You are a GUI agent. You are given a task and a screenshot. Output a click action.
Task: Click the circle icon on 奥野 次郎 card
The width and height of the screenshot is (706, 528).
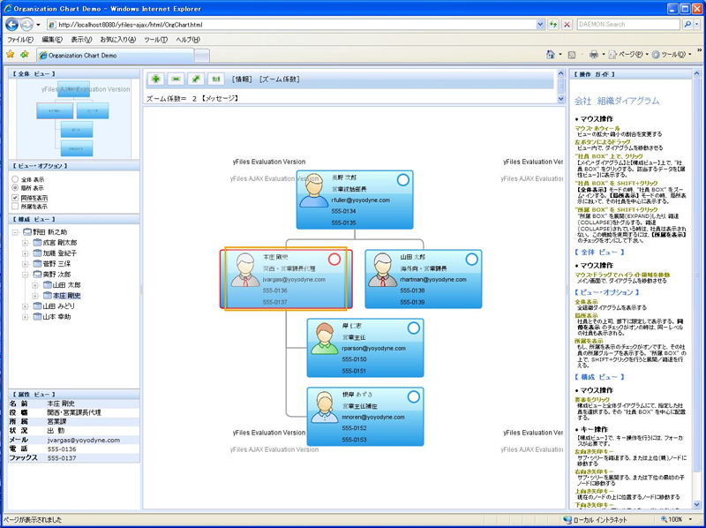(x=402, y=180)
